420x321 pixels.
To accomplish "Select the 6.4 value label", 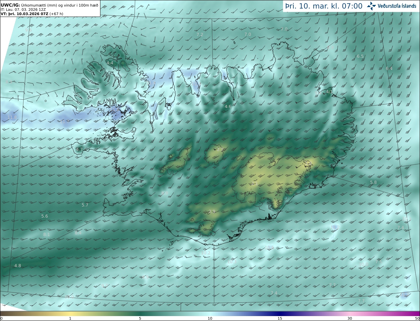I will tap(389, 68).
